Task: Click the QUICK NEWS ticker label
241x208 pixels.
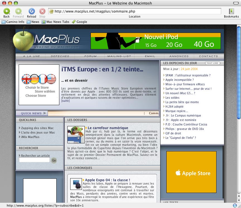Action: pos(32,113)
